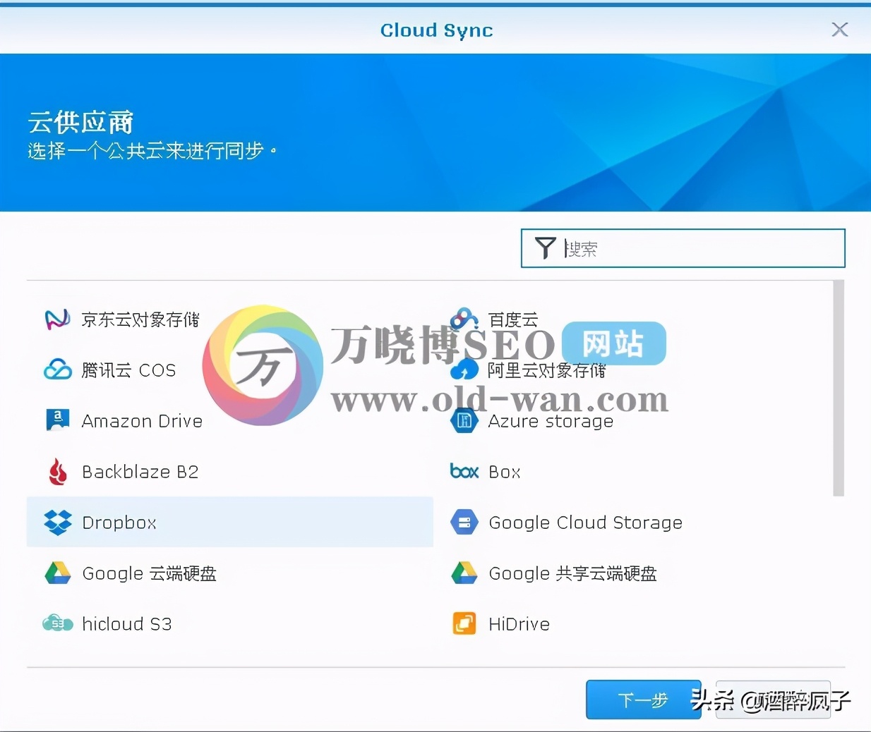The image size is (871, 732).
Task: Select the Box provider icon
Action: [x=464, y=472]
